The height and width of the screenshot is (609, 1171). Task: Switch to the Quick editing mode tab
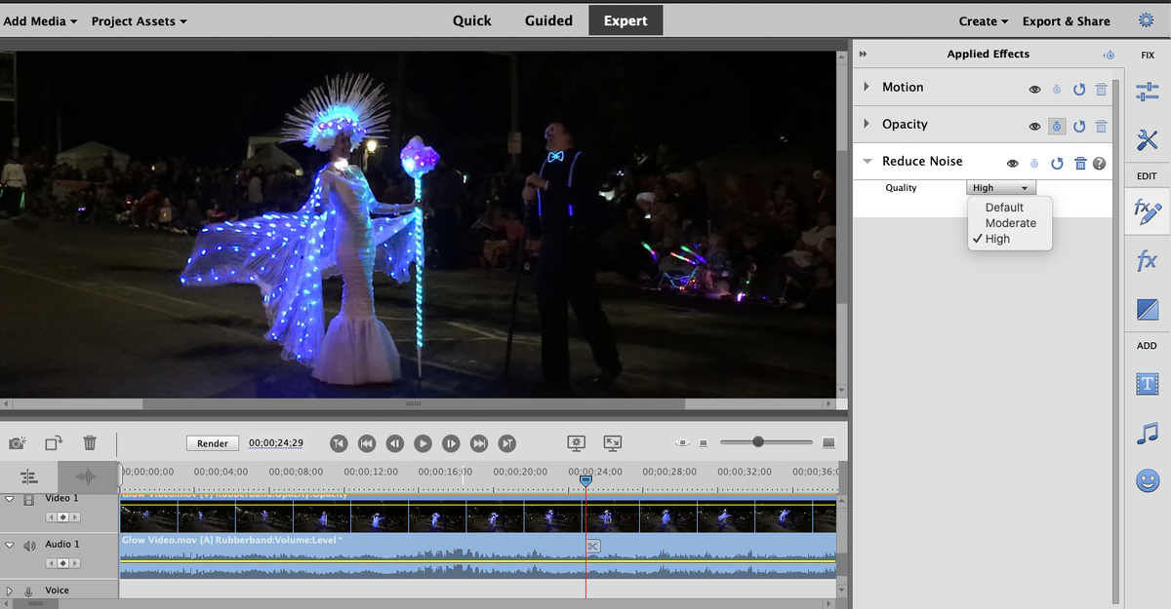point(471,19)
